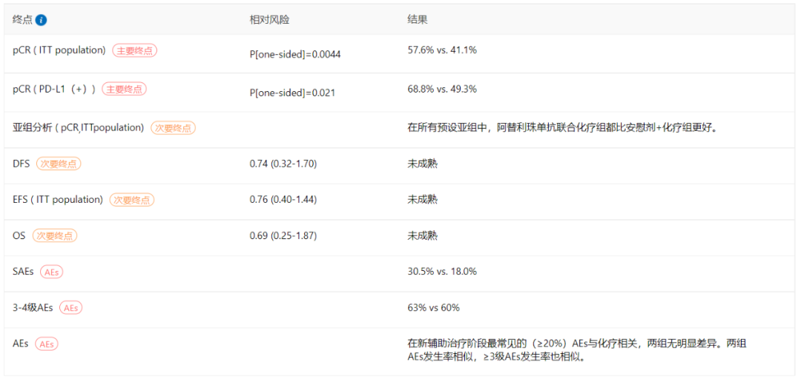Screen dimensions: 801x382
Task: Click 次要终点 tag in EFS row
Action: [132, 200]
